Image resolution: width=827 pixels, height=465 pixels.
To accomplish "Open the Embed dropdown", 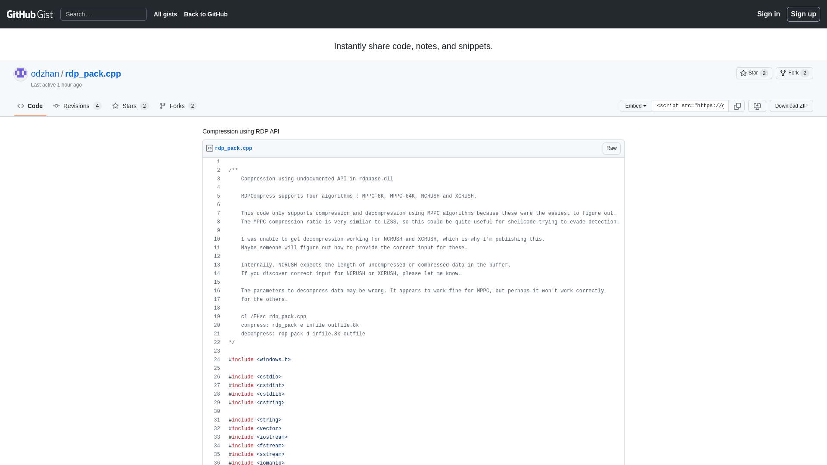I will [636, 106].
